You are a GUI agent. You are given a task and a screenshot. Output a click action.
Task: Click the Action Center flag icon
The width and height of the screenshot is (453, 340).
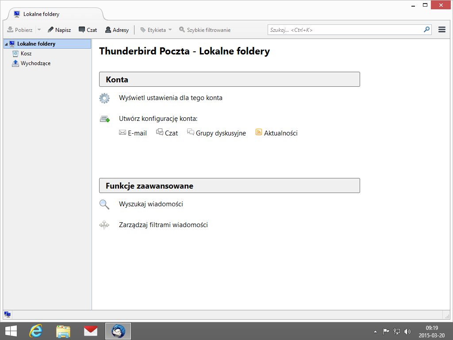coord(386,331)
